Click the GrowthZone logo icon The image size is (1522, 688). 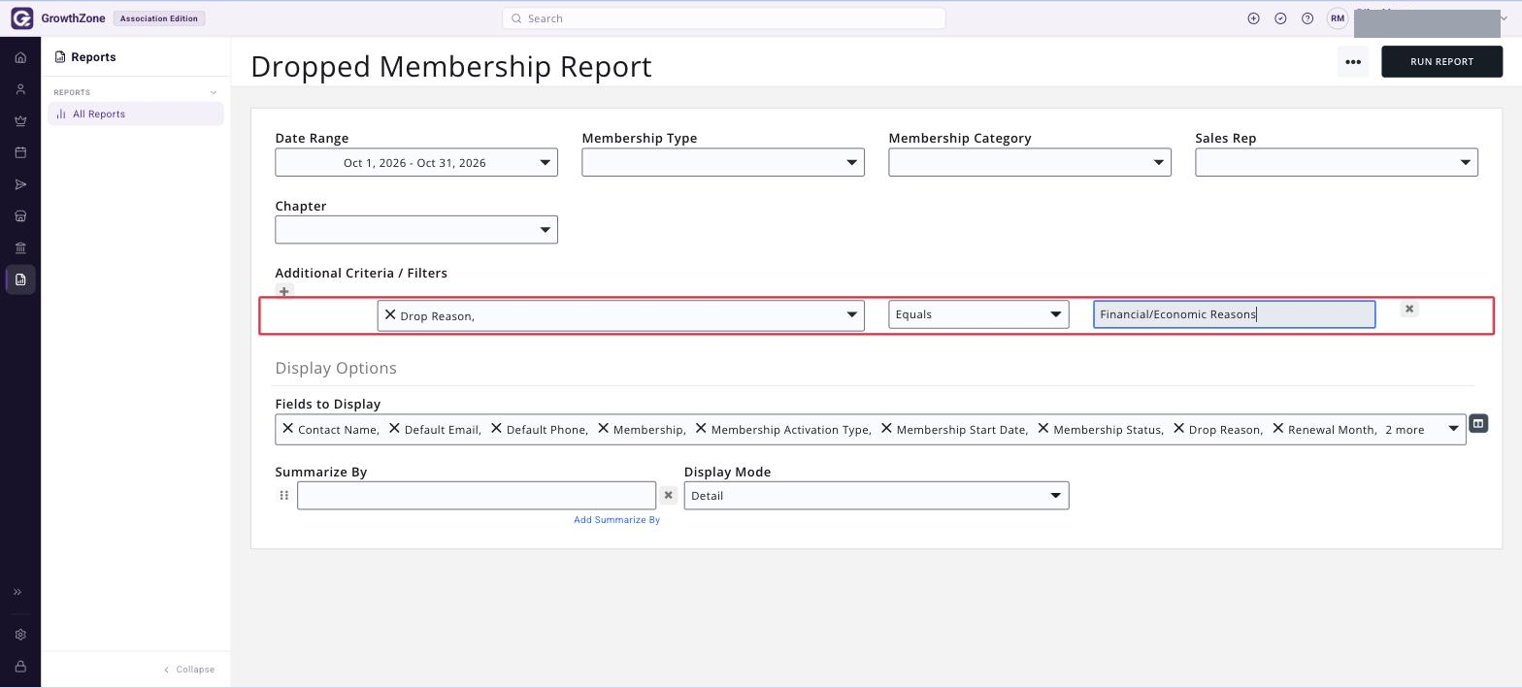click(x=21, y=18)
